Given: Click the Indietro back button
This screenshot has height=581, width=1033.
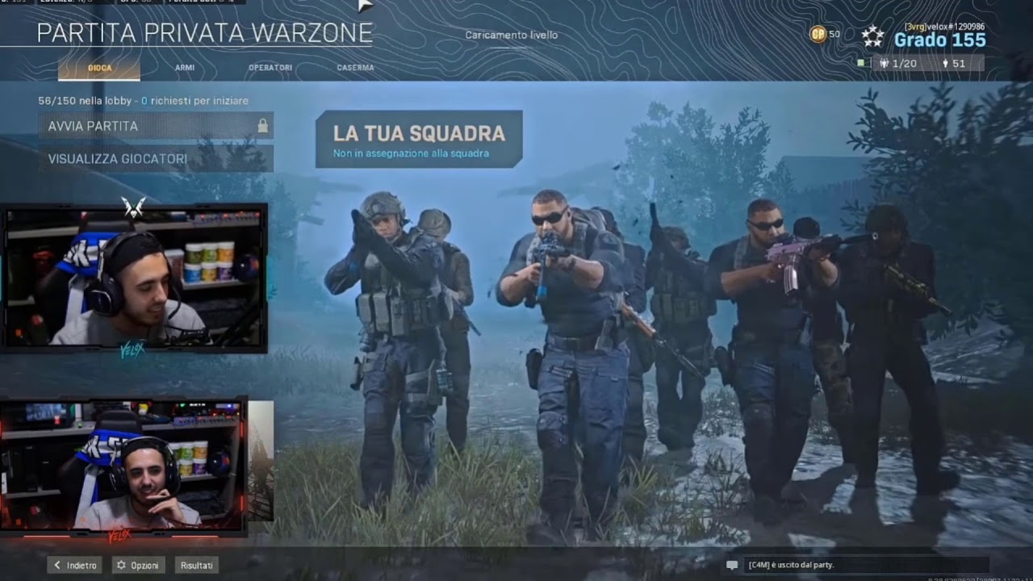Looking at the screenshot, I should point(74,566).
